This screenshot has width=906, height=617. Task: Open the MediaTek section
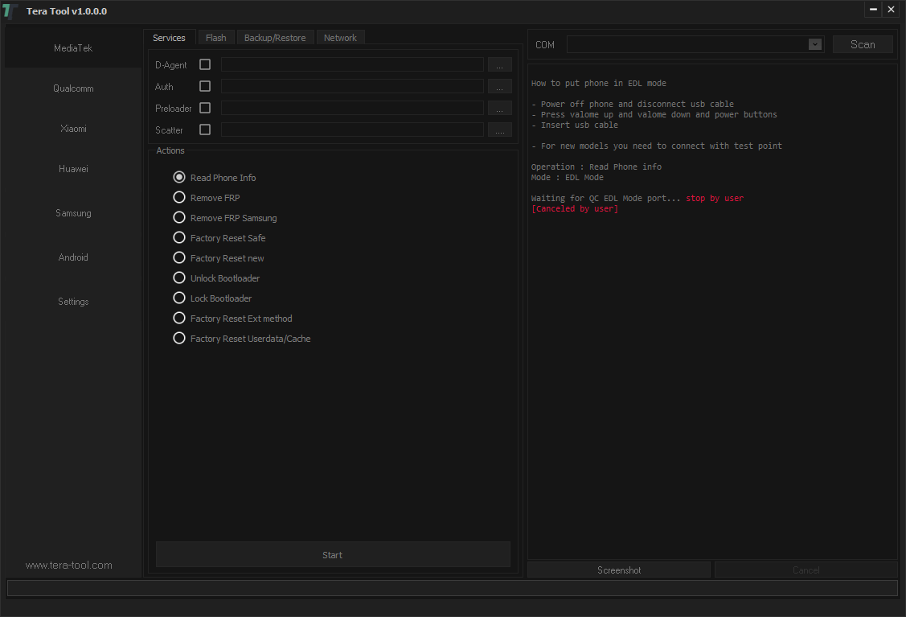click(72, 47)
